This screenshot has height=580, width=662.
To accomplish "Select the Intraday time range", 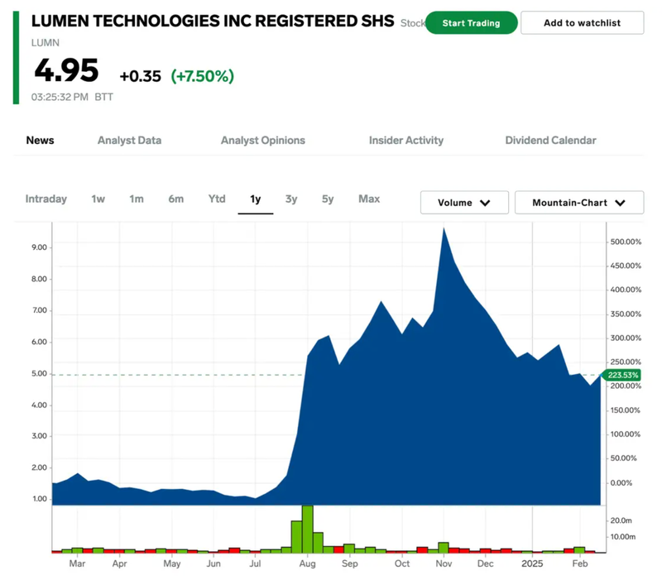I will click(x=46, y=199).
